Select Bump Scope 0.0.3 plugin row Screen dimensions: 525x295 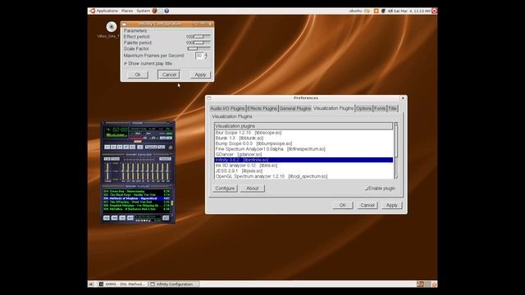click(x=304, y=143)
